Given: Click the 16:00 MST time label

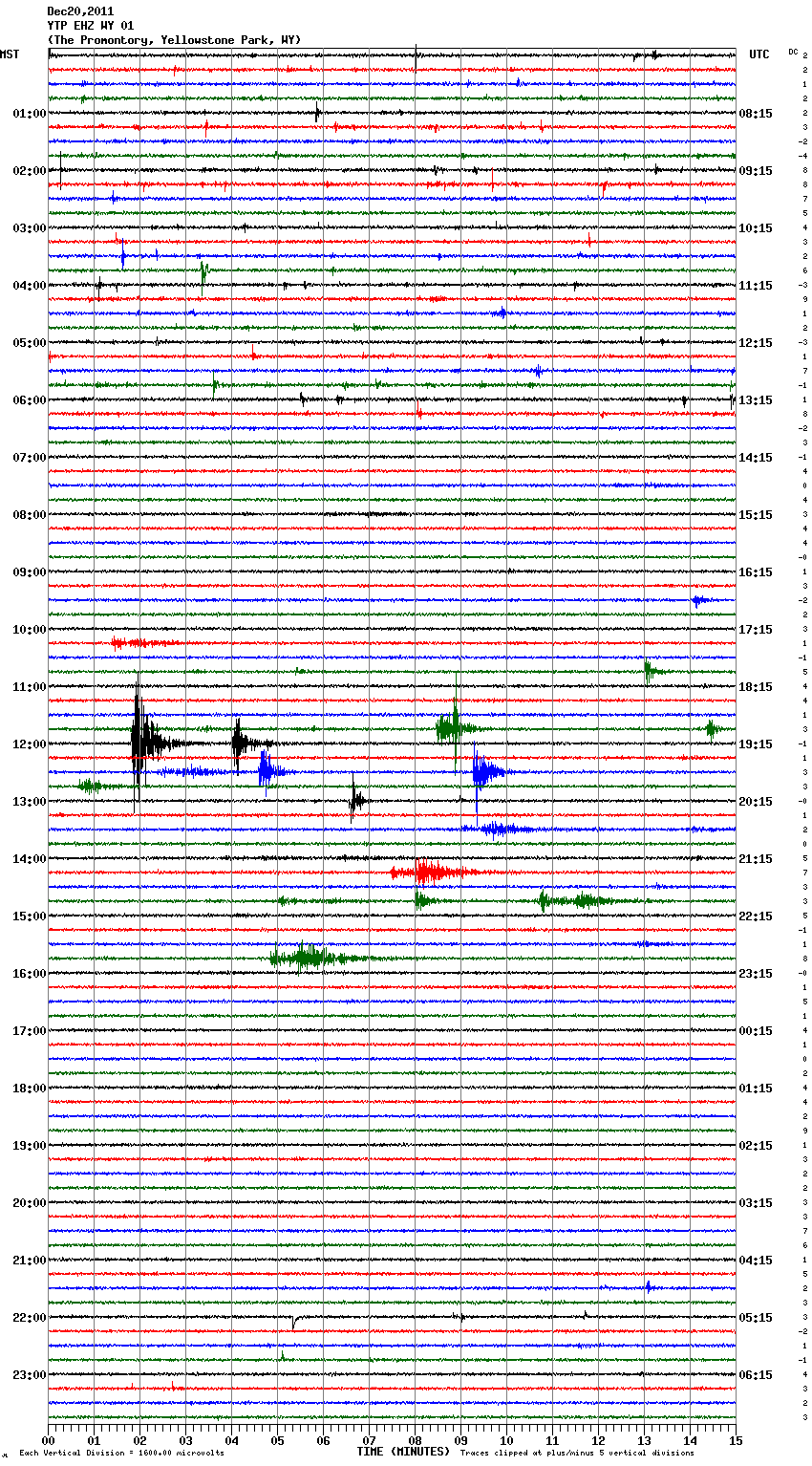Looking at the screenshot, I should pyautogui.click(x=30, y=974).
